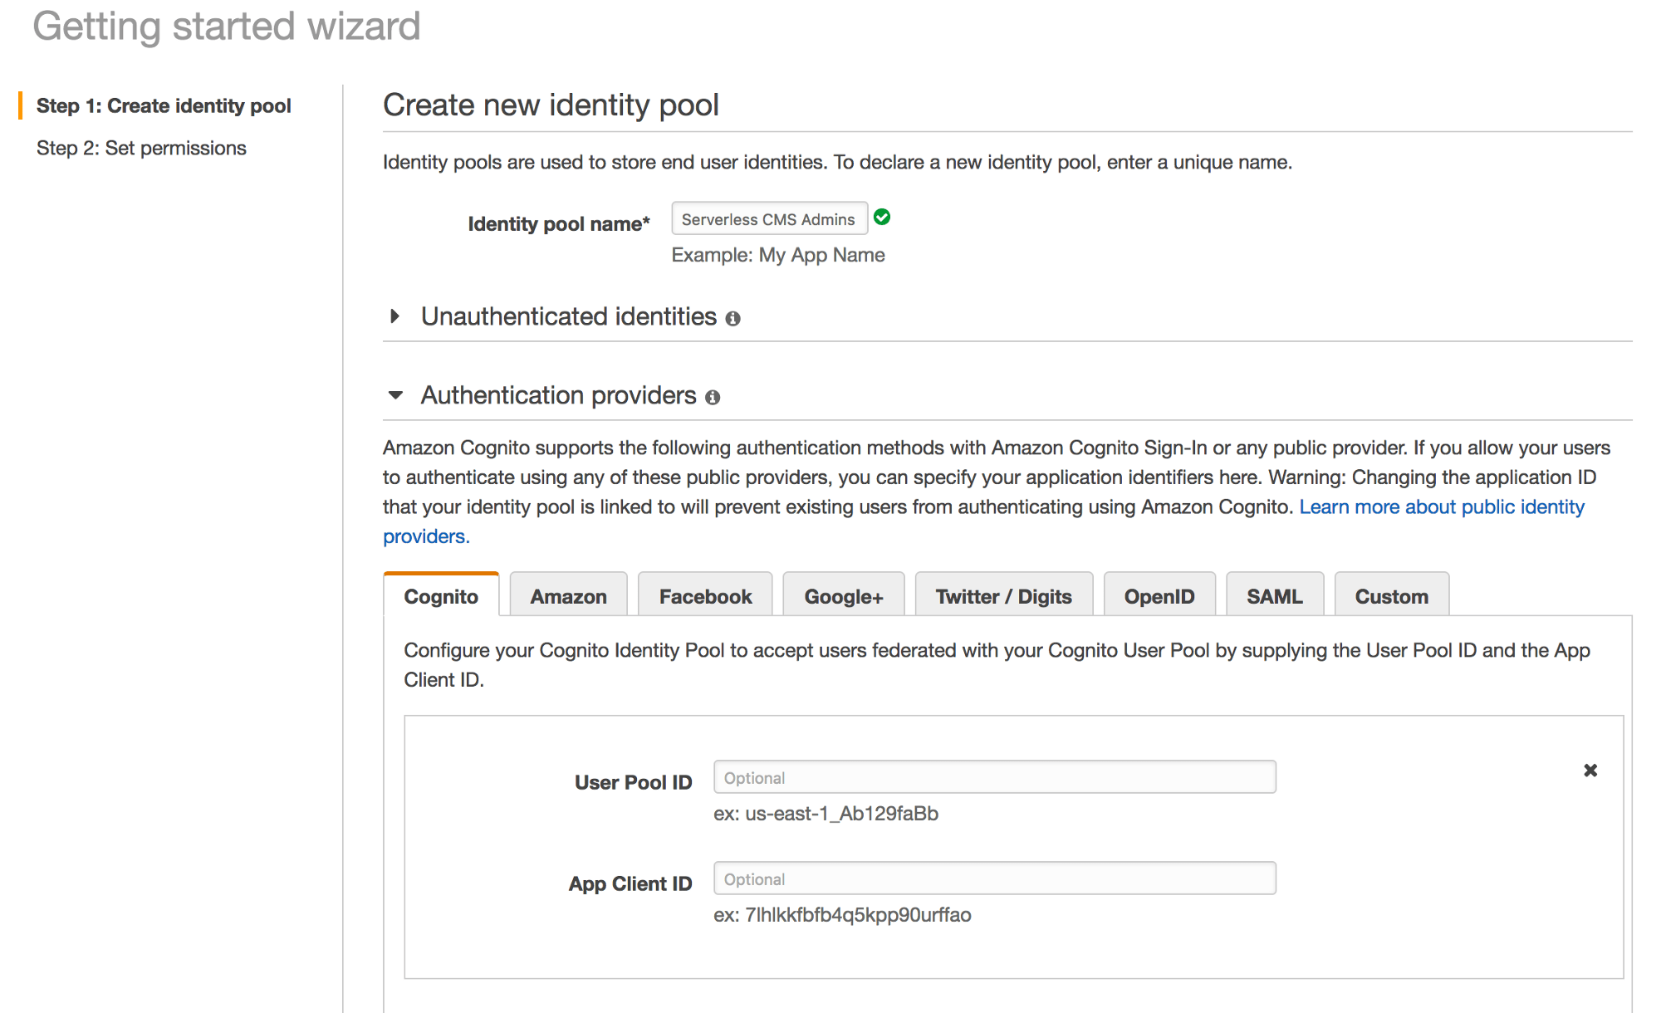Click inside the User Pool ID field
This screenshot has height=1013, width=1661.
pyautogui.click(x=994, y=776)
